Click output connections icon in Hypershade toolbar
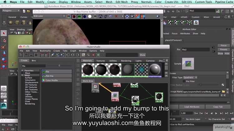Screen dimensions: 234x131 click(x=78, y=55)
